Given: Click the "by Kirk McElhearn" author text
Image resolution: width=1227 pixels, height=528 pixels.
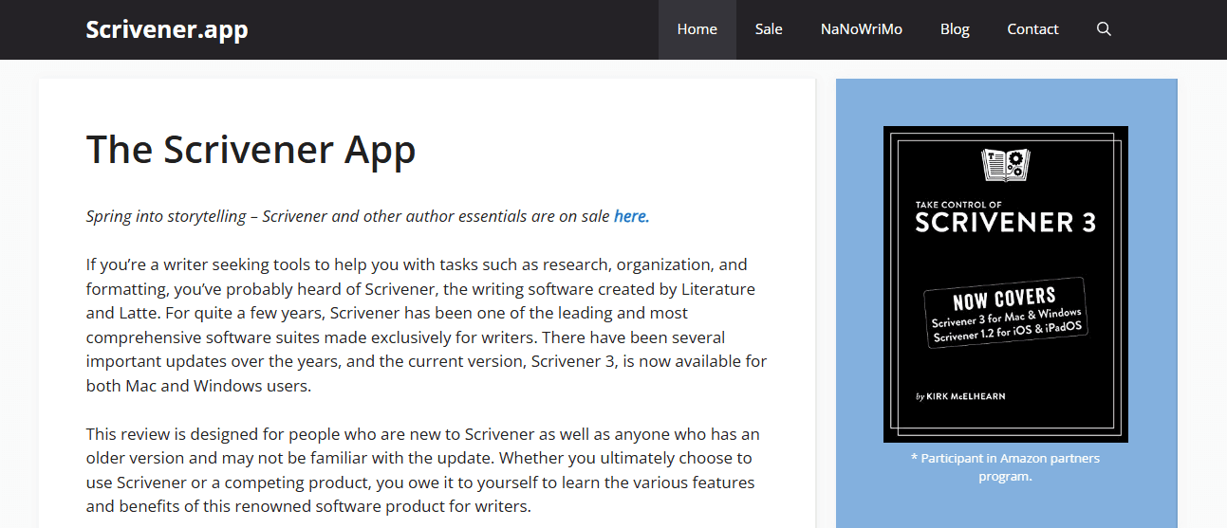Looking at the screenshot, I should click(x=960, y=396).
